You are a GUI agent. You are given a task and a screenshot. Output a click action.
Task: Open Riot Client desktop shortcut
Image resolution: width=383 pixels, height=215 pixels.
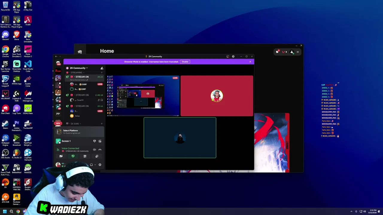point(5,109)
